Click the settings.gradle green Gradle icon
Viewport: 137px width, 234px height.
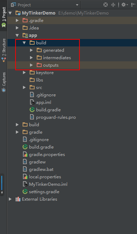[25, 192]
